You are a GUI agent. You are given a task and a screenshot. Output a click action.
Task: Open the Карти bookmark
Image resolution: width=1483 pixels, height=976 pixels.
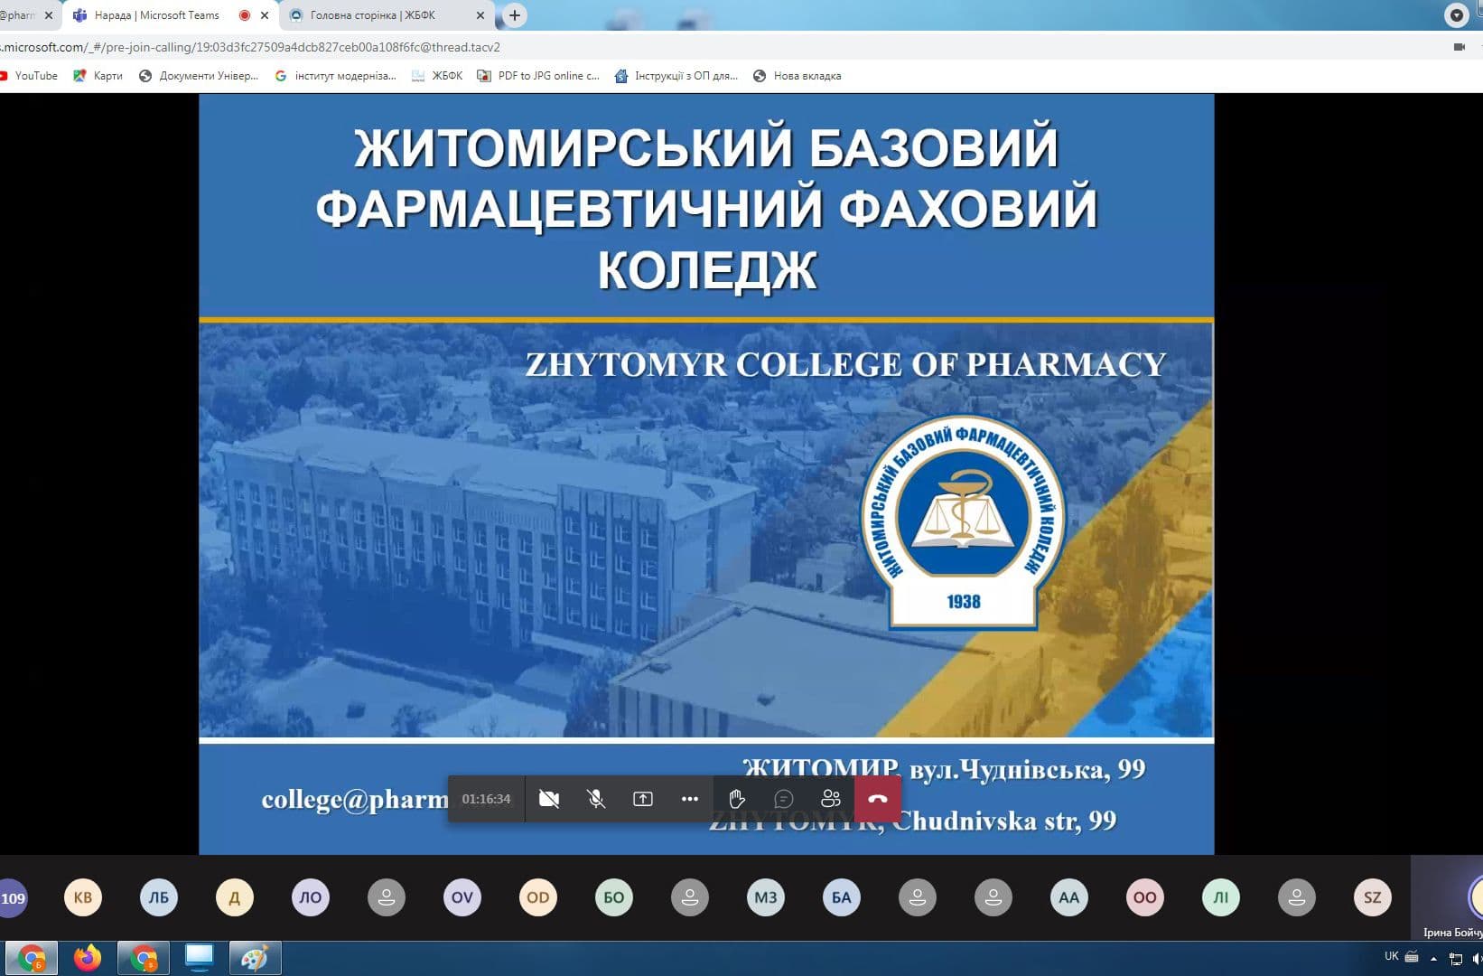(98, 76)
